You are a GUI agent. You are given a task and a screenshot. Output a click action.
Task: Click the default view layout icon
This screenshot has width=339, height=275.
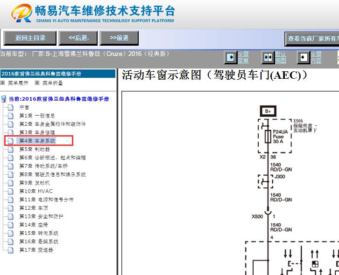coord(268,57)
